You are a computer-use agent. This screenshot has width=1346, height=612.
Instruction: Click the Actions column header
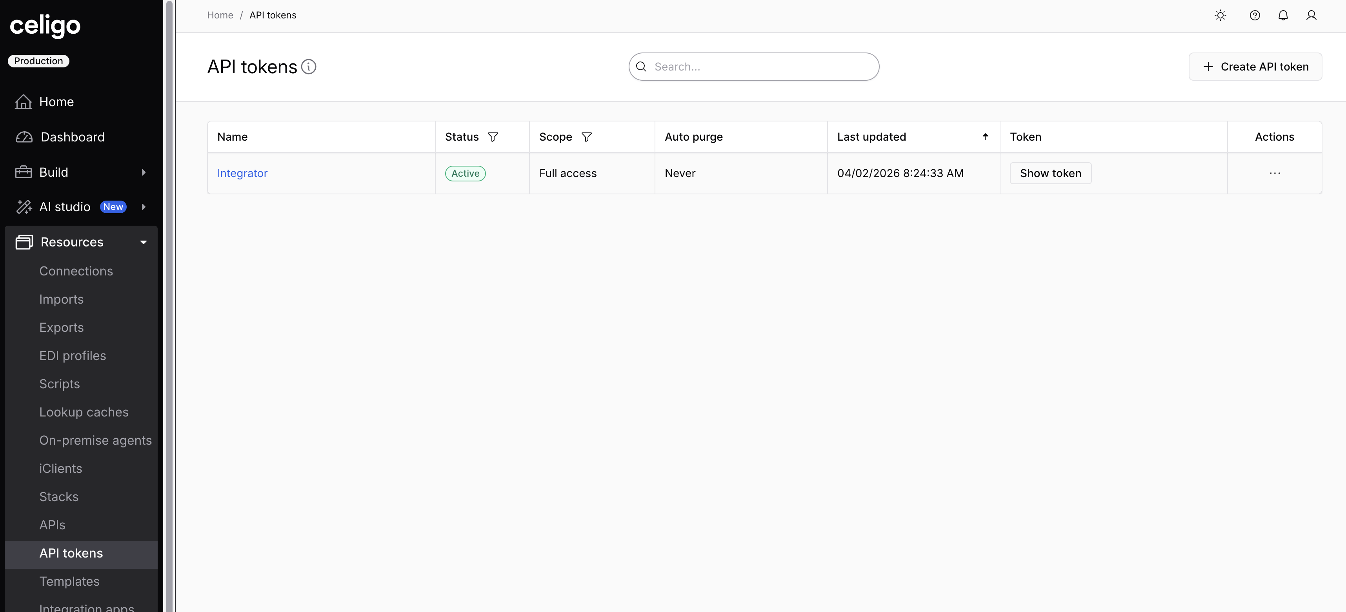tap(1274, 137)
